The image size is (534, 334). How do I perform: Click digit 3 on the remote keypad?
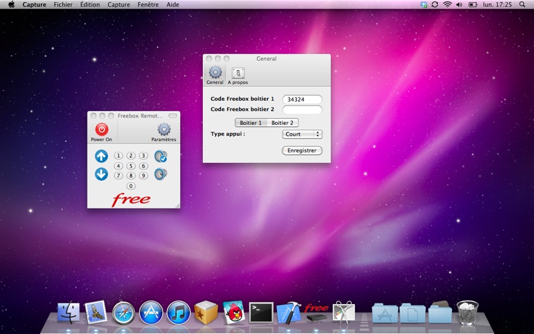[x=144, y=156]
